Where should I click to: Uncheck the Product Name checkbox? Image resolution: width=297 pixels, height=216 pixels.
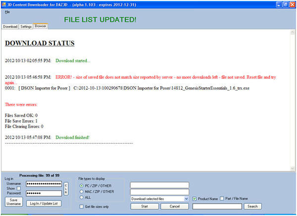click(195, 199)
